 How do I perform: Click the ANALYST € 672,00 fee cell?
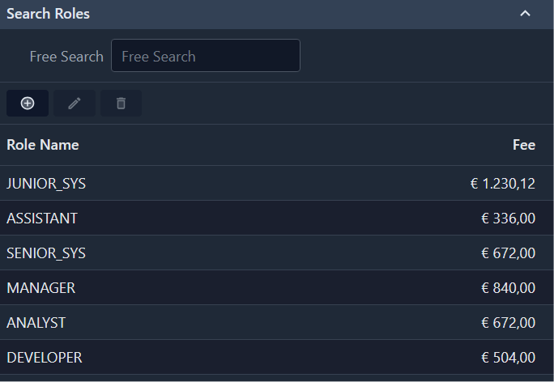coord(508,323)
